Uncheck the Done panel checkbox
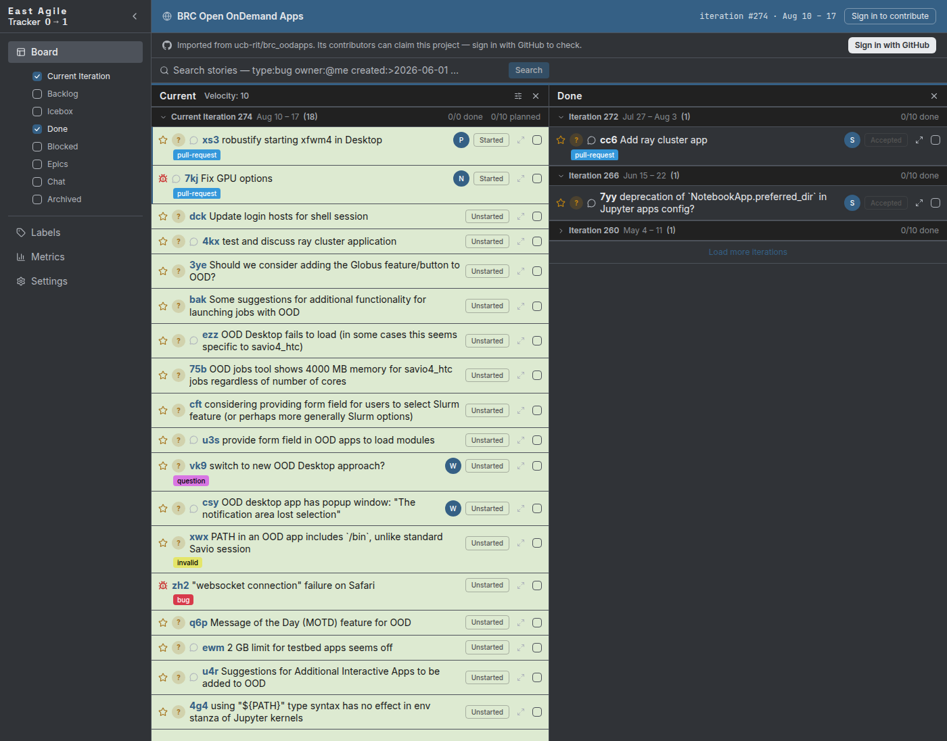The image size is (947, 741). (x=37, y=129)
